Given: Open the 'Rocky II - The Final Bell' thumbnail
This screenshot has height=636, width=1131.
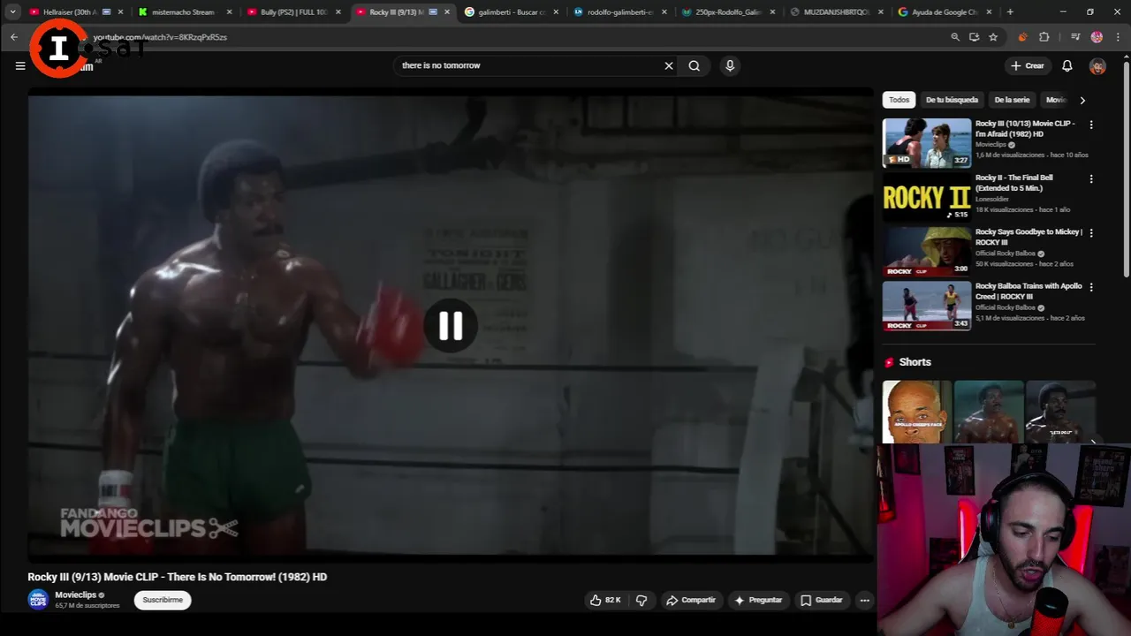Looking at the screenshot, I should (x=927, y=197).
